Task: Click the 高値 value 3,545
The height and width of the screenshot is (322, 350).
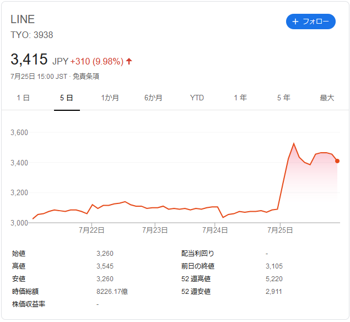Action: click(x=105, y=266)
